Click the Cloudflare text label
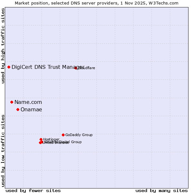This screenshot has height=193, width=193. coord(86,68)
